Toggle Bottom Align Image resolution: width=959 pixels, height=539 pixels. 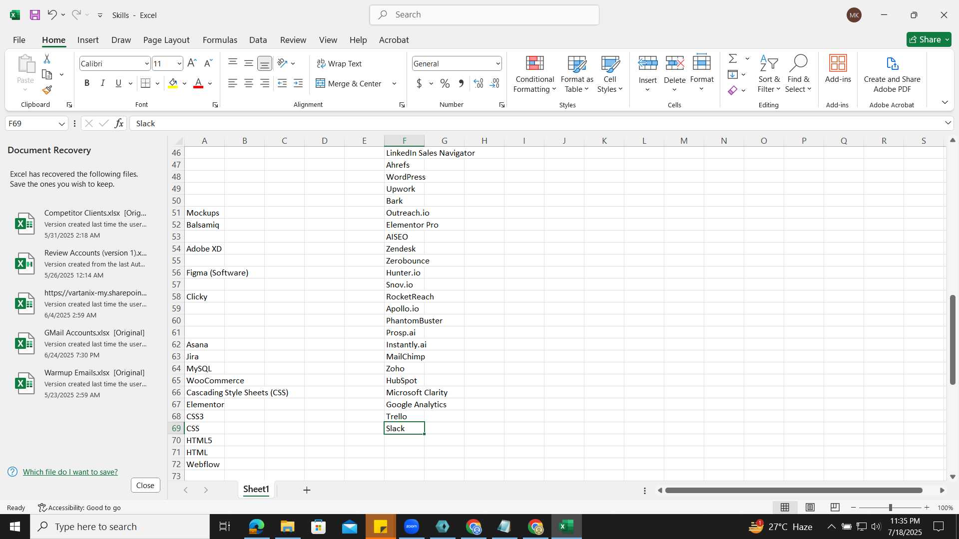(x=265, y=63)
